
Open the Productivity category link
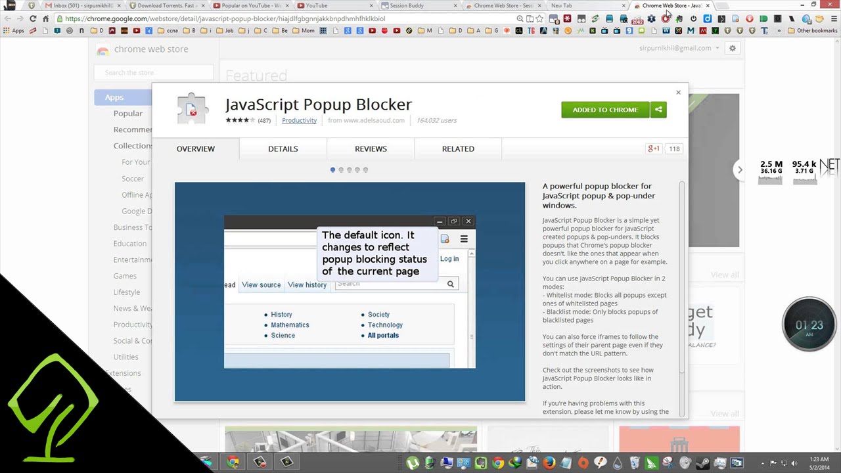click(x=299, y=120)
